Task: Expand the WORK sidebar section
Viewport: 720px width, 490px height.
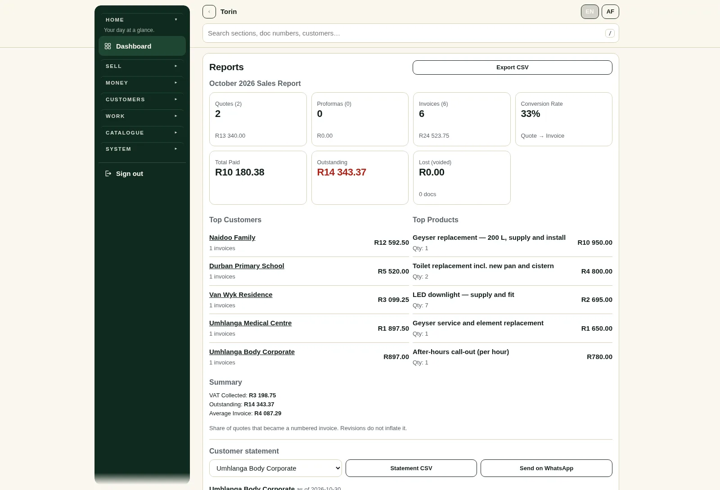Action: (x=142, y=116)
